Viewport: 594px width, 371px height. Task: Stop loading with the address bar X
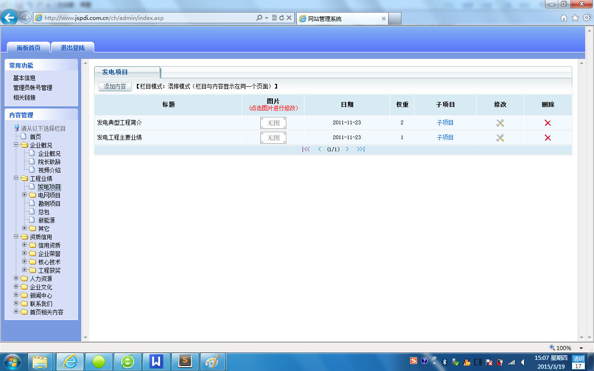click(289, 18)
